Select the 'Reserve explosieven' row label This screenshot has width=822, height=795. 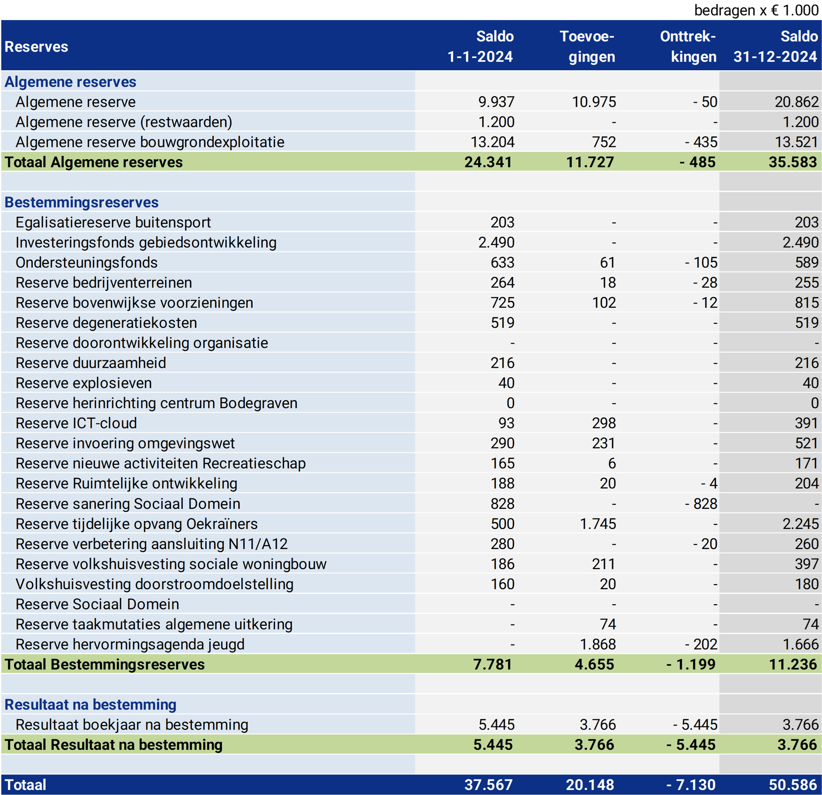click(x=84, y=383)
